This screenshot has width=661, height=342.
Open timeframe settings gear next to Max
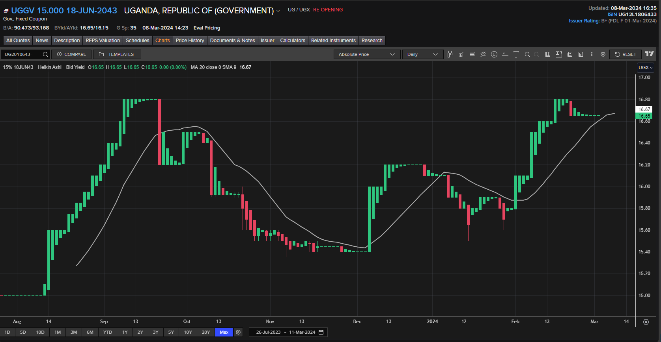(238, 332)
